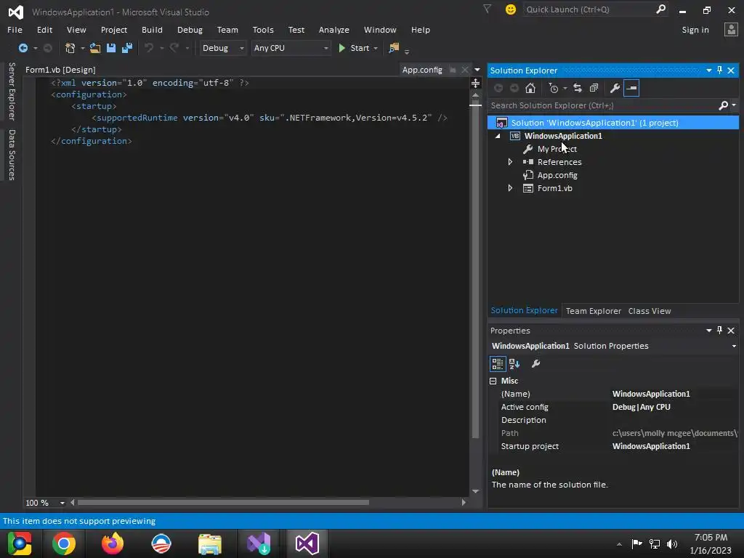
Task: Open the Analyze menu
Action: click(334, 29)
